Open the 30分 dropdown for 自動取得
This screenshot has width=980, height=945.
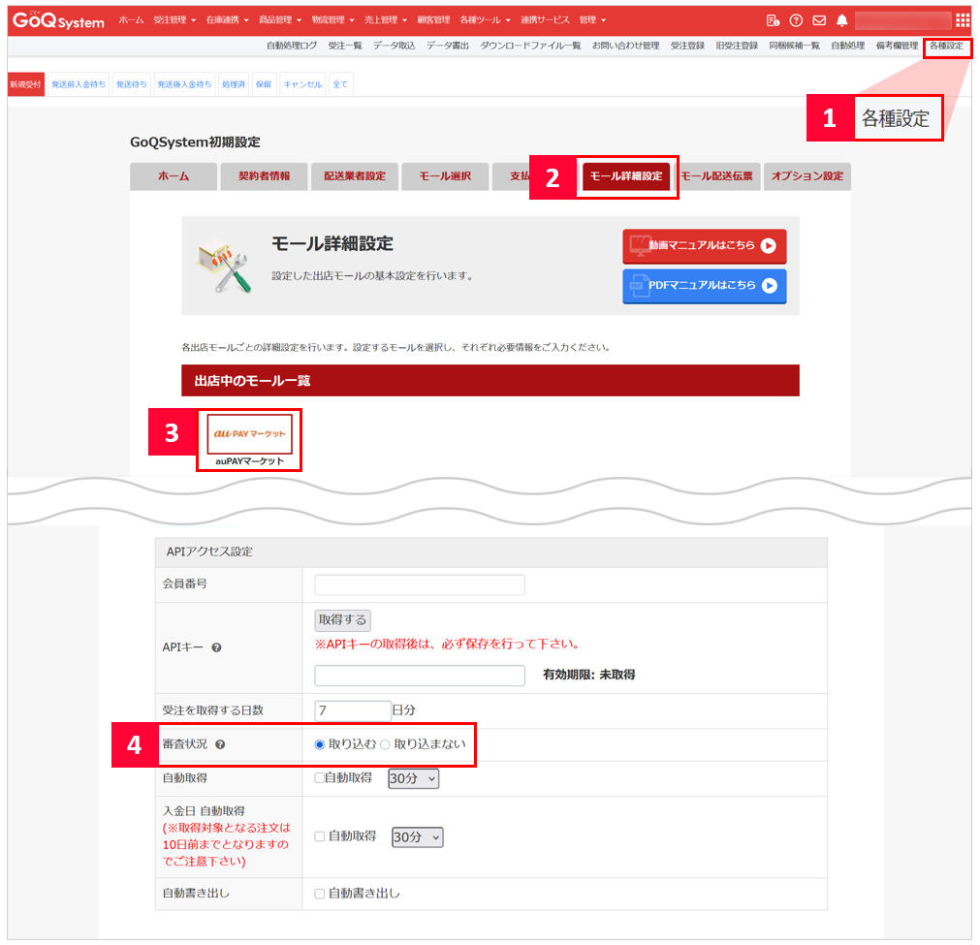click(x=413, y=778)
